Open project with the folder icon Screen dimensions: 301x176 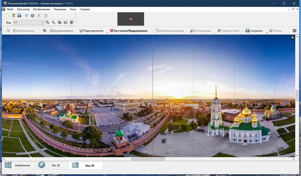tap(13, 16)
